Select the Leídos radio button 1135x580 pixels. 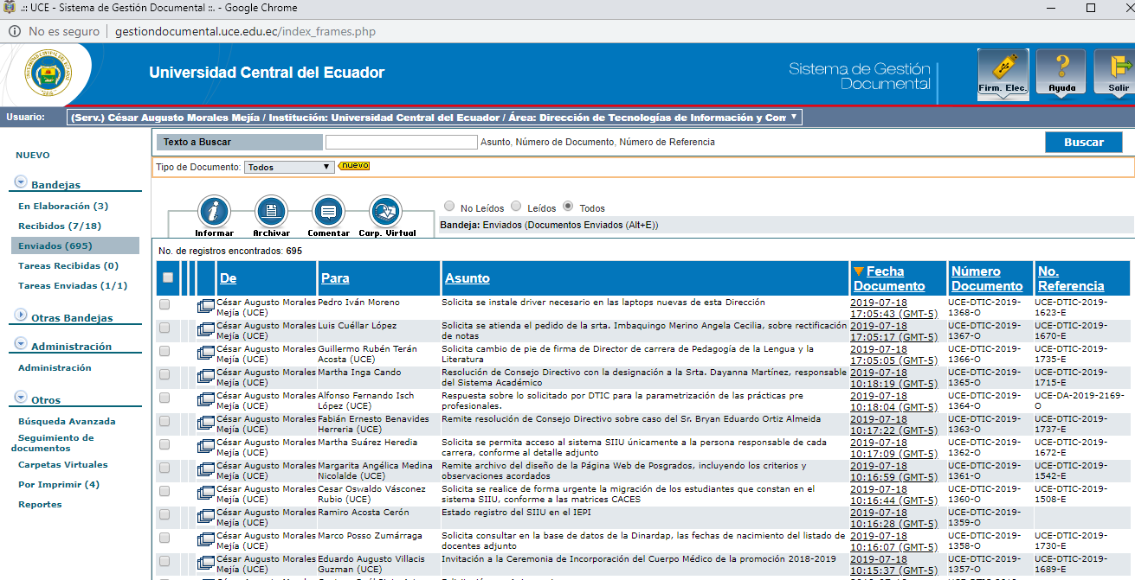click(x=516, y=207)
